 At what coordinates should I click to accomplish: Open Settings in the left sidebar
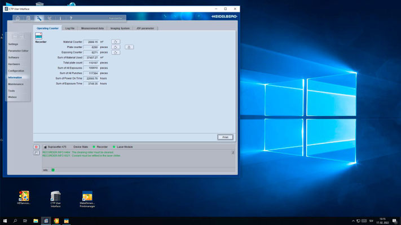pos(14,44)
